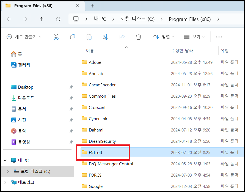Viewport: 245px width, 192px height.
Task: Click the Copy icon in toolbar
Action: tap(73, 37)
